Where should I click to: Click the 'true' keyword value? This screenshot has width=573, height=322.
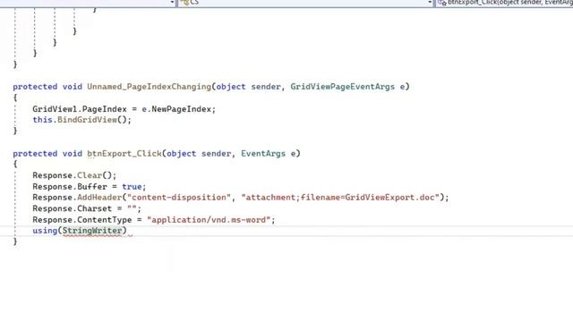coord(132,187)
